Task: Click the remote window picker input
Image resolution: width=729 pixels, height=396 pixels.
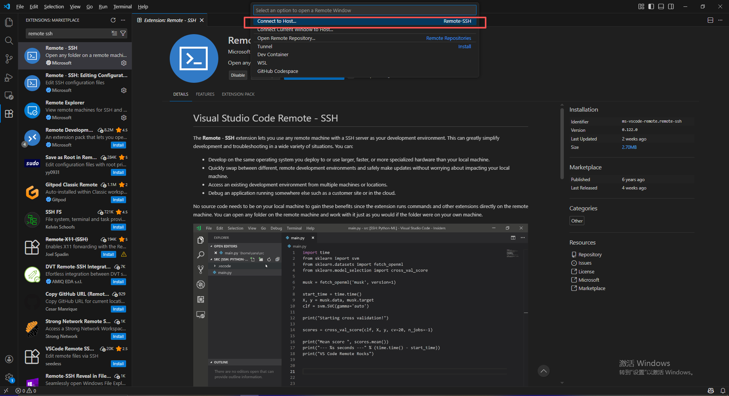Action: pos(364,10)
